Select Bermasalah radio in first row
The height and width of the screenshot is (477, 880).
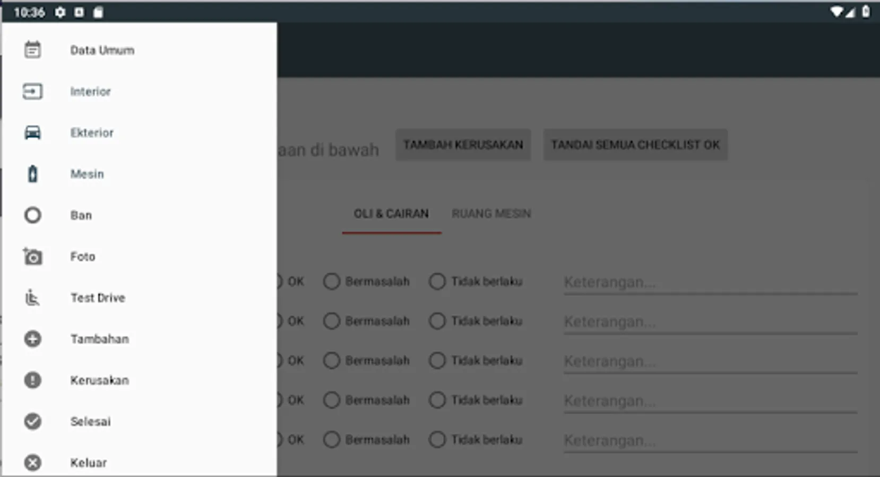[x=332, y=281]
